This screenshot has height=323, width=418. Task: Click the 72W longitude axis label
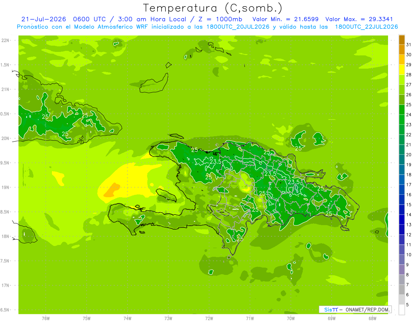point(209,318)
